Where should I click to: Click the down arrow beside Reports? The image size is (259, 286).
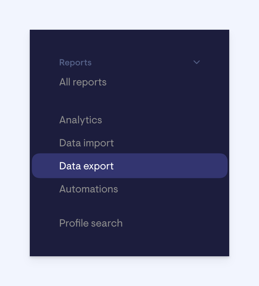click(196, 62)
